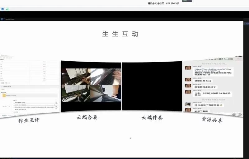Image resolution: width=249 pixels, height=159 pixels.
Task: Select the four-piano video collage thumbnail
Action: pos(91,85)
